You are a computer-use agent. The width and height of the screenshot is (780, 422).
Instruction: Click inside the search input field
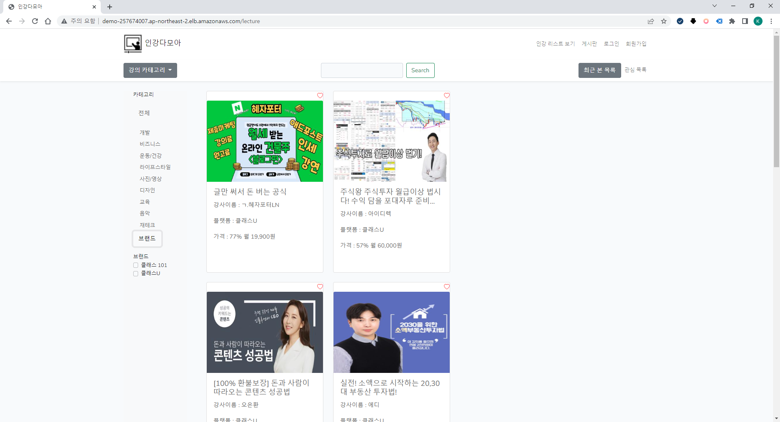coord(361,70)
